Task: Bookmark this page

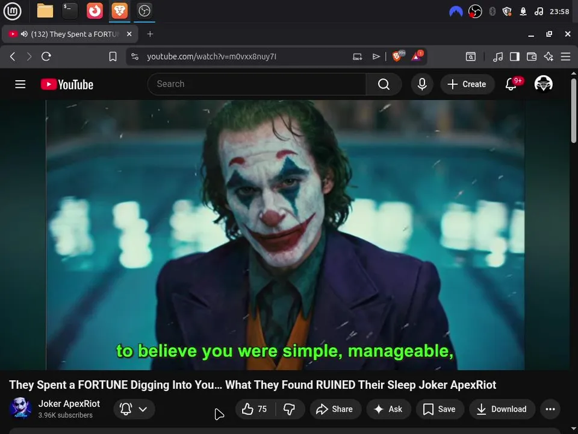Action: click(113, 57)
